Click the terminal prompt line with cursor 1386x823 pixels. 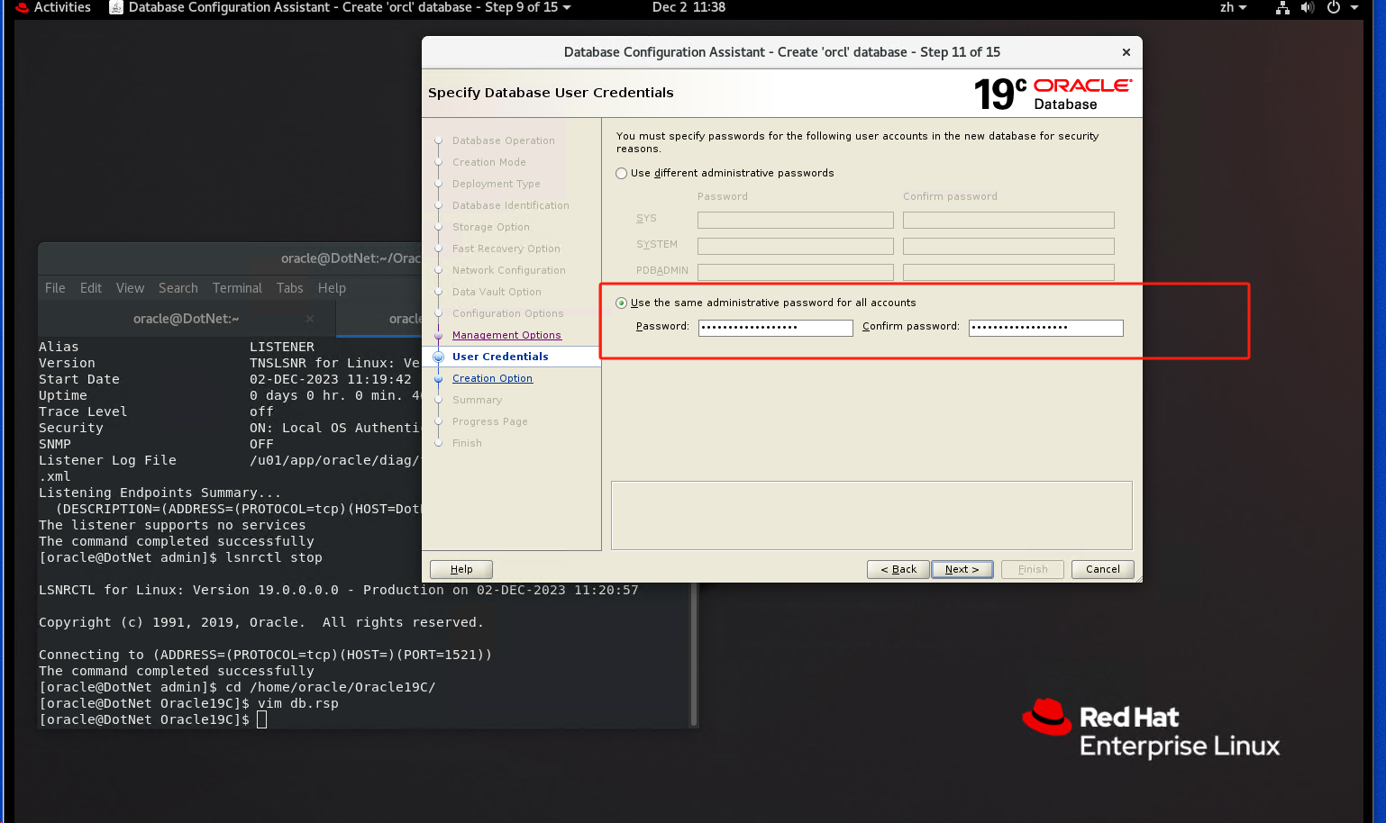tap(153, 719)
